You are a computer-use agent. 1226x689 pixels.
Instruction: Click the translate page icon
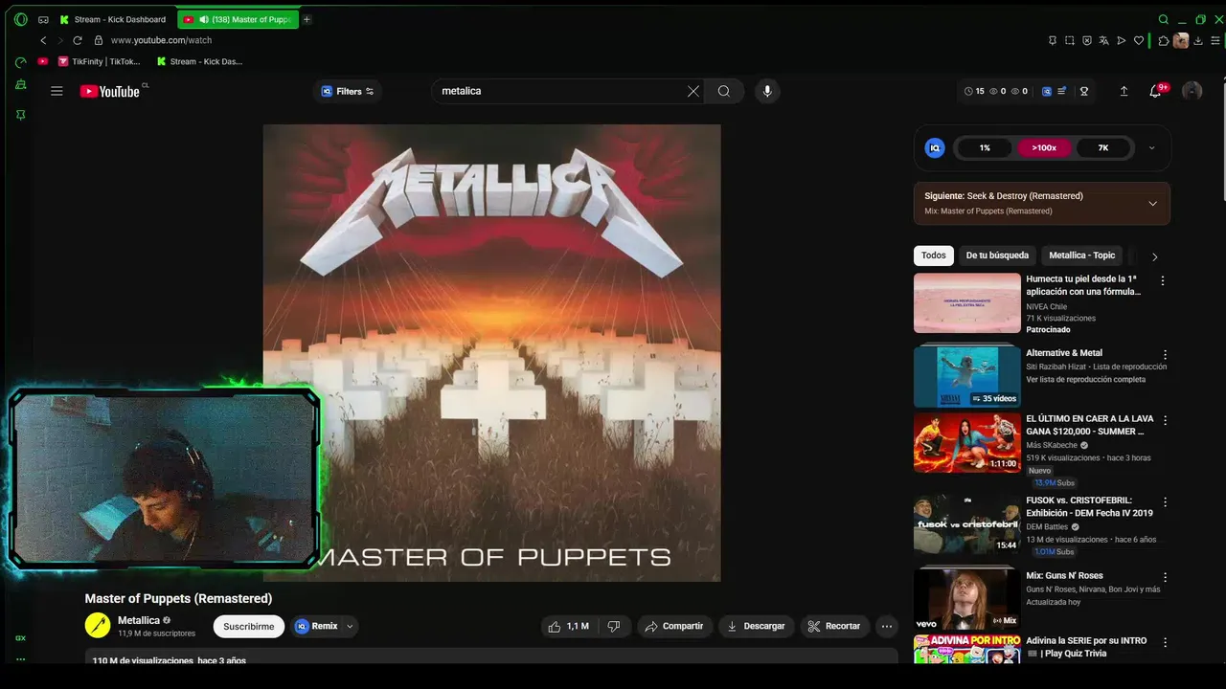1103,40
